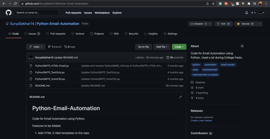Viewport: 270px width, 139px height.
Task: Open Marketplace in the top navigation
Action: coord(102,13)
